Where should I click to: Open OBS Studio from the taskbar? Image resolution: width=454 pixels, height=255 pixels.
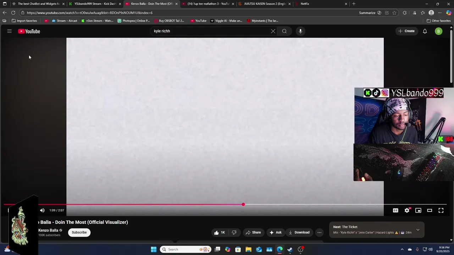click(x=300, y=249)
